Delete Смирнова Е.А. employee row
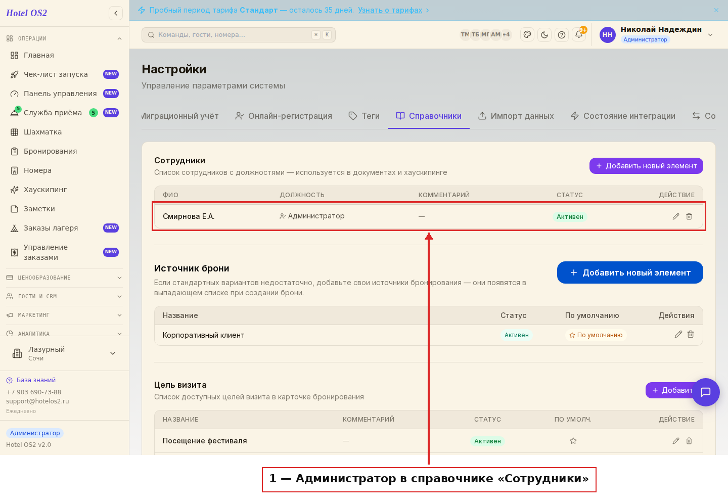 [x=689, y=216]
